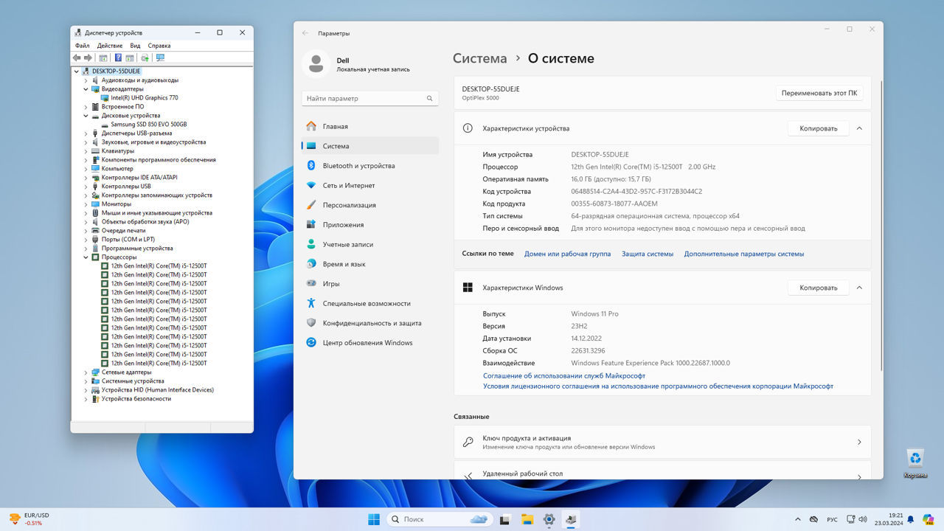Click Система breadcrumb in Settings header
944x531 pixels.
coord(479,58)
